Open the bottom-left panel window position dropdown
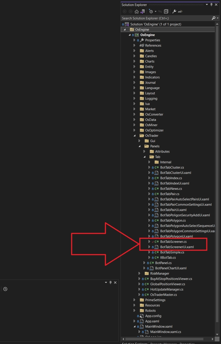 106,282
